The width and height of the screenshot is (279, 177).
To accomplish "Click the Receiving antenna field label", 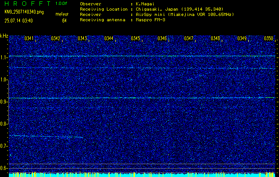I will pos(102,20).
